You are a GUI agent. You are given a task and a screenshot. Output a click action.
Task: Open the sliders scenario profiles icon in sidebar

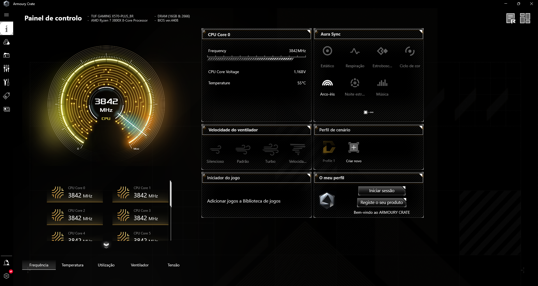pyautogui.click(x=6, y=69)
